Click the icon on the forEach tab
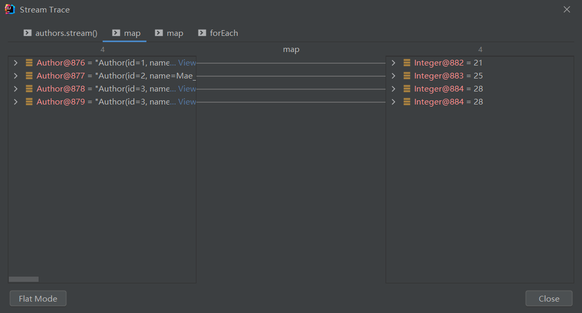The width and height of the screenshot is (582, 313). pos(202,33)
